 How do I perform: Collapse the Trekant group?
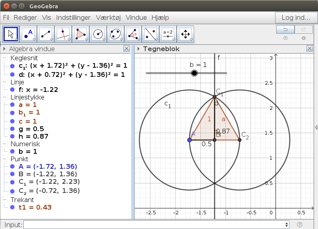pos(4,200)
